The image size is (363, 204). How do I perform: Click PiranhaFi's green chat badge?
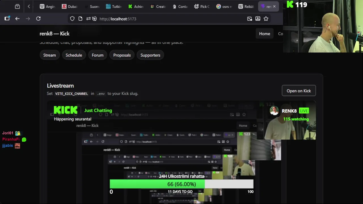pos(24,139)
